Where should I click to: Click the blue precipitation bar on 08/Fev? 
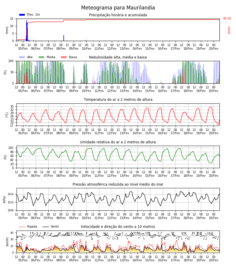64,38
